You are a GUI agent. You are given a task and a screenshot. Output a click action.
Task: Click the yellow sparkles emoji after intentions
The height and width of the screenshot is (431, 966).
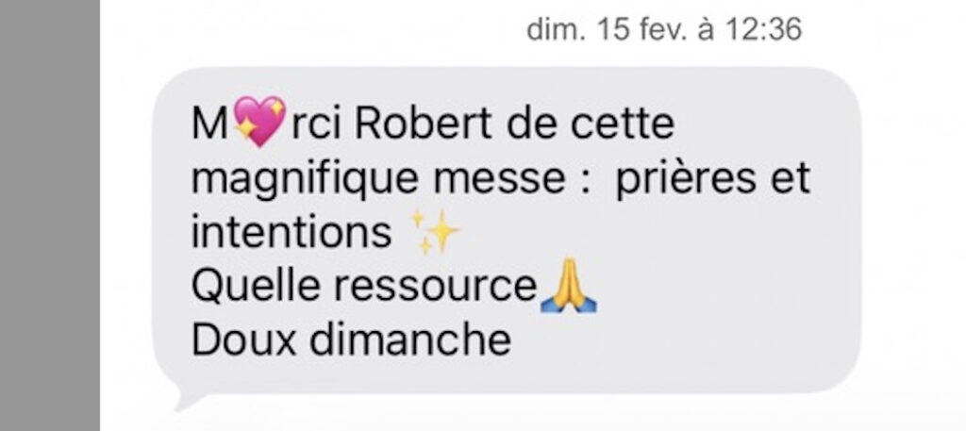(435, 232)
